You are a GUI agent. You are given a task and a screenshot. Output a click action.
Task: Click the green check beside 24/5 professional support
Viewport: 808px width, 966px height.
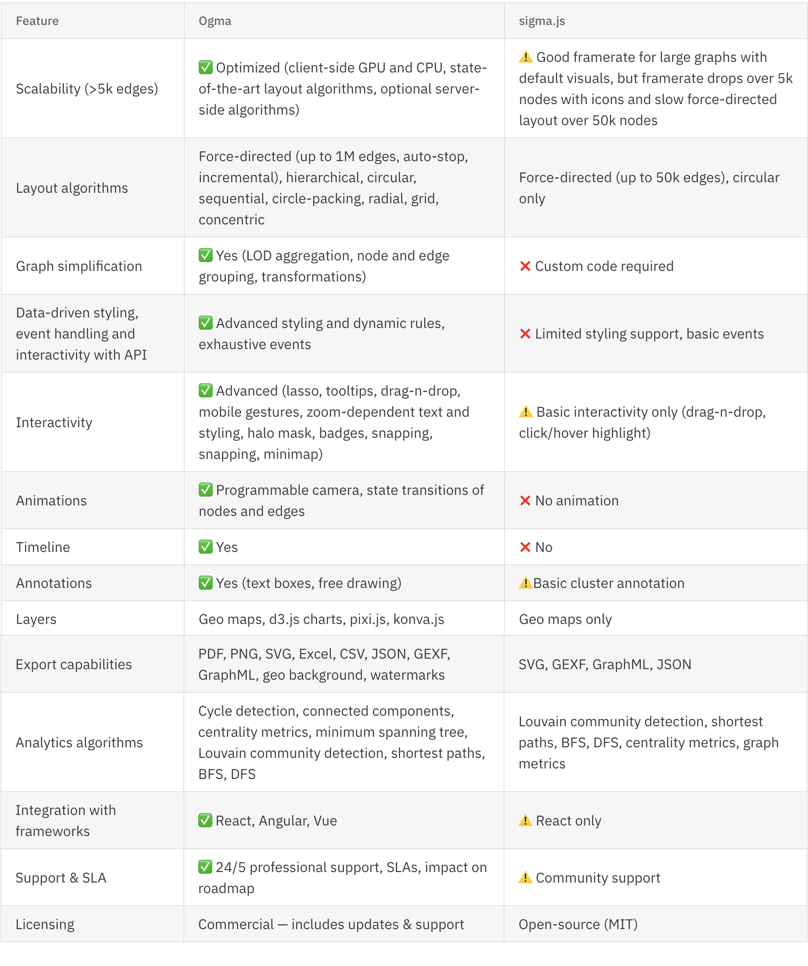[205, 867]
